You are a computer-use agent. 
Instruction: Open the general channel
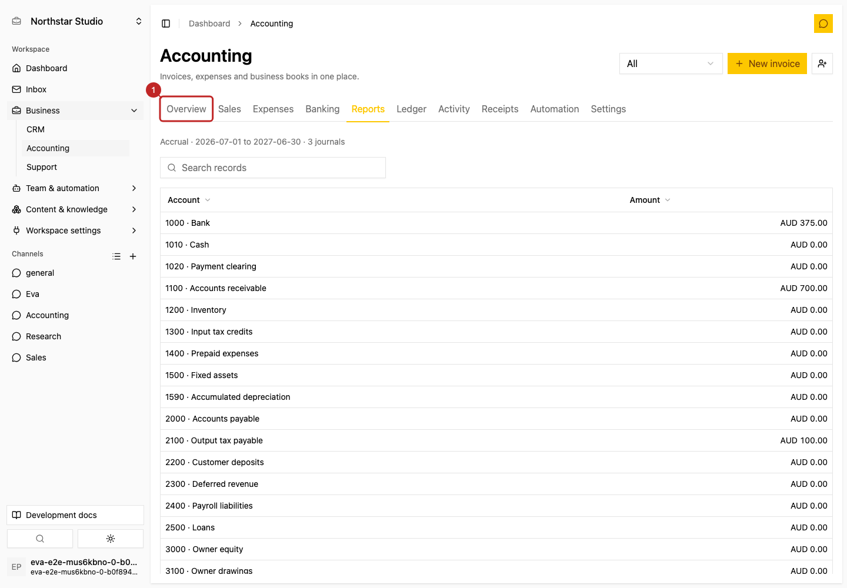pyautogui.click(x=75, y=273)
